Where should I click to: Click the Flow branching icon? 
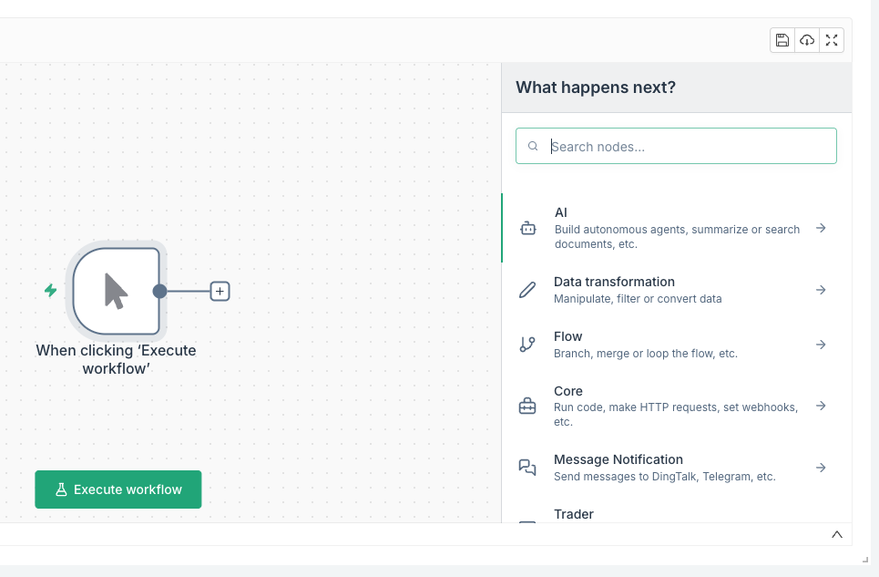(x=528, y=345)
